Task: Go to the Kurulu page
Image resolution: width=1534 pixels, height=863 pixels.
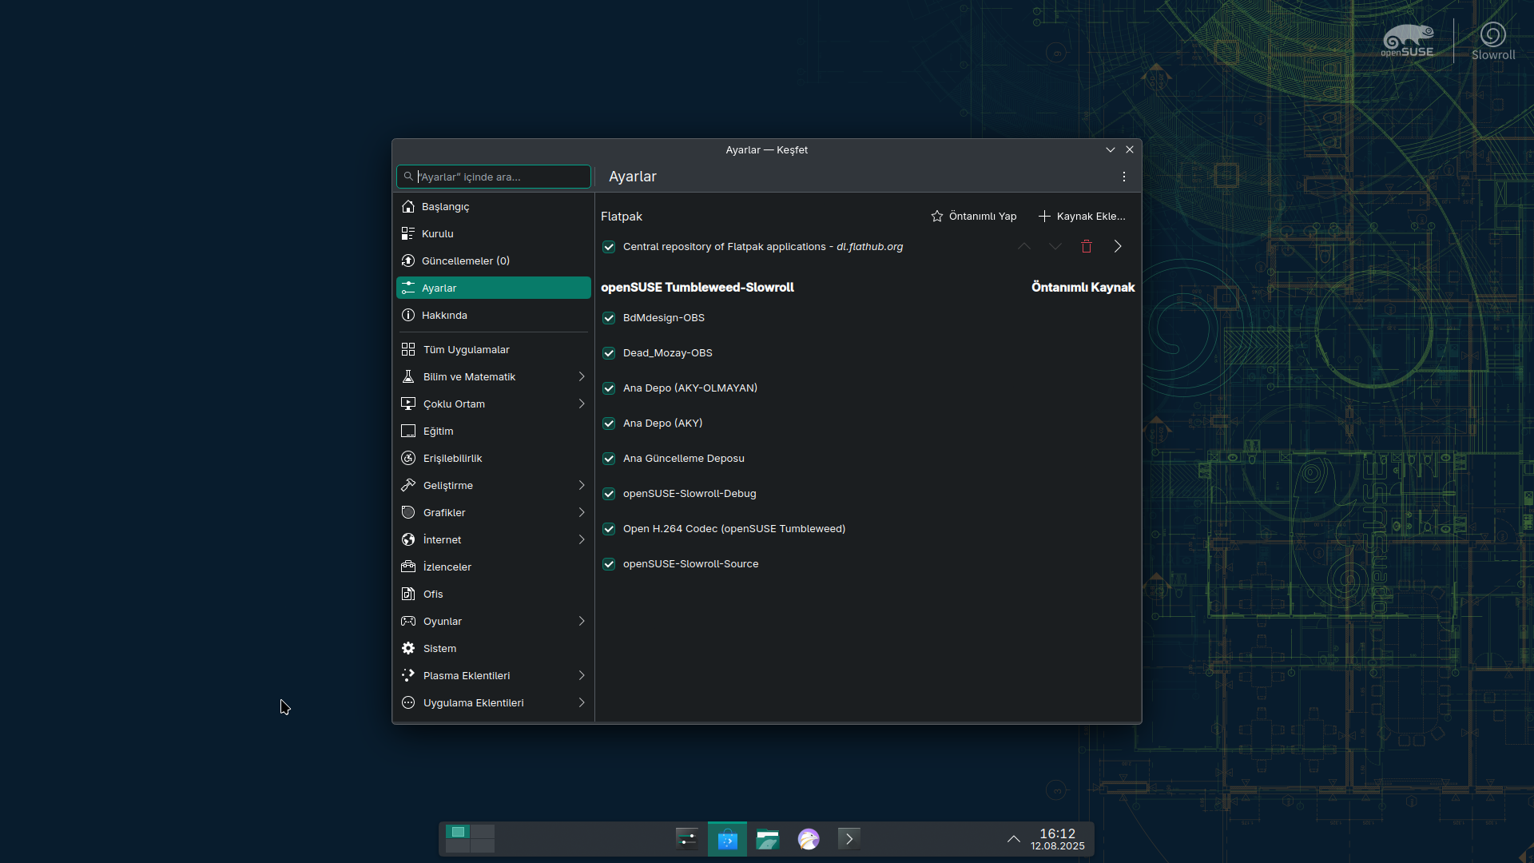Action: pyautogui.click(x=494, y=233)
